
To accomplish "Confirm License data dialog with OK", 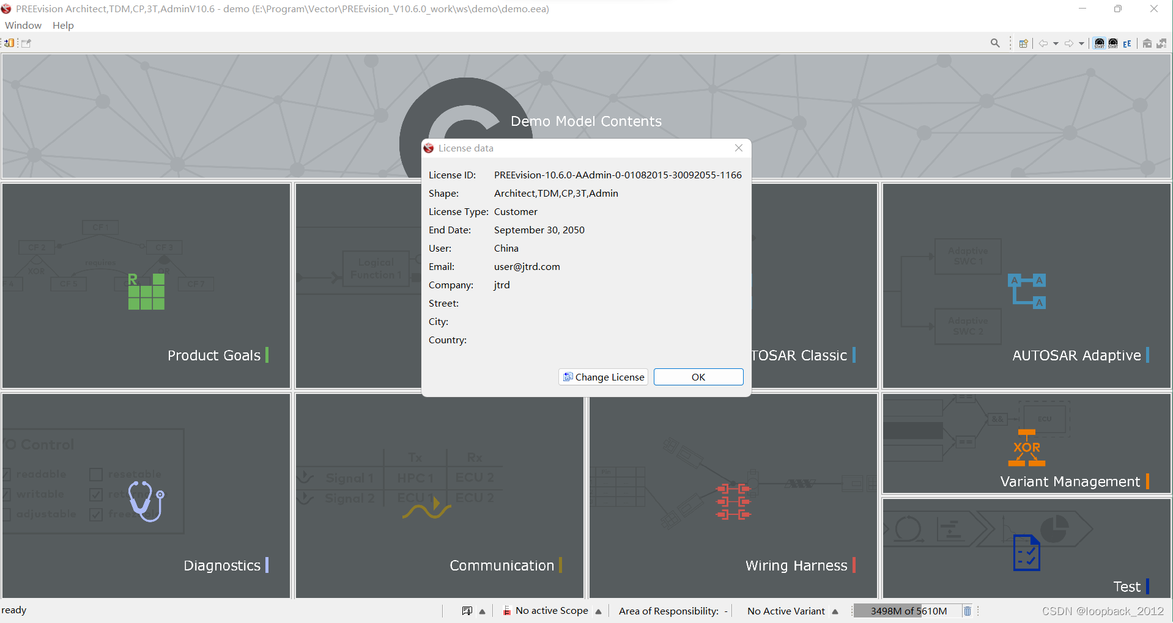I will pyautogui.click(x=698, y=377).
